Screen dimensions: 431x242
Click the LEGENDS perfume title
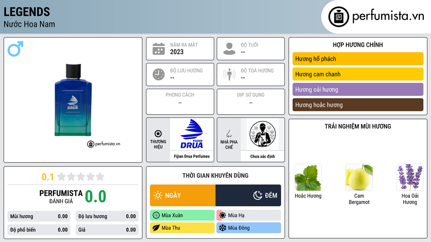tap(27, 12)
